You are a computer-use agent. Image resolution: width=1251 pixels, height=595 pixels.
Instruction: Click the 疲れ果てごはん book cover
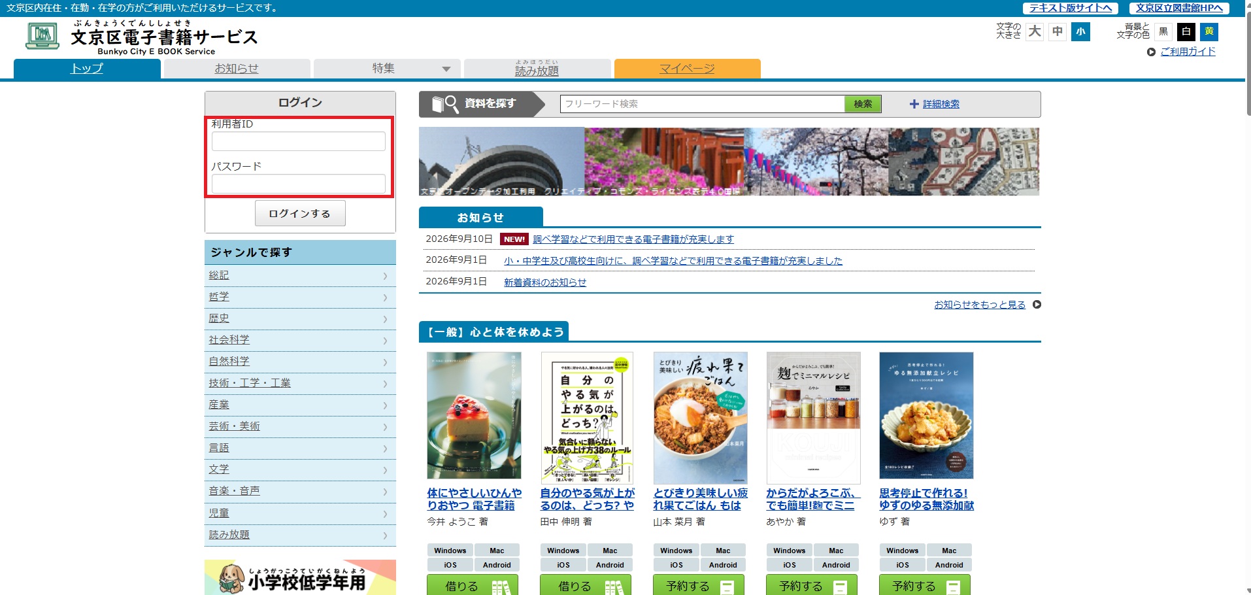coord(701,418)
